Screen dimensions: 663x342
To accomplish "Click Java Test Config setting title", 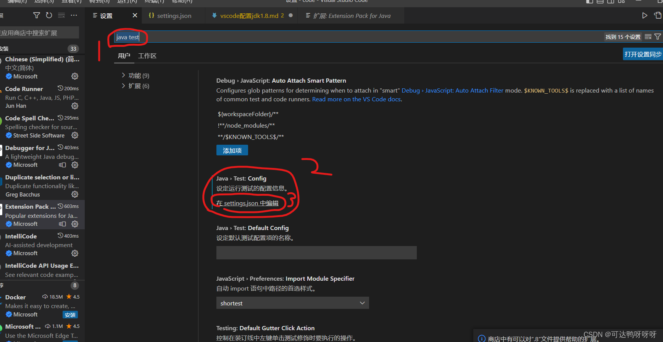I will pyautogui.click(x=241, y=178).
